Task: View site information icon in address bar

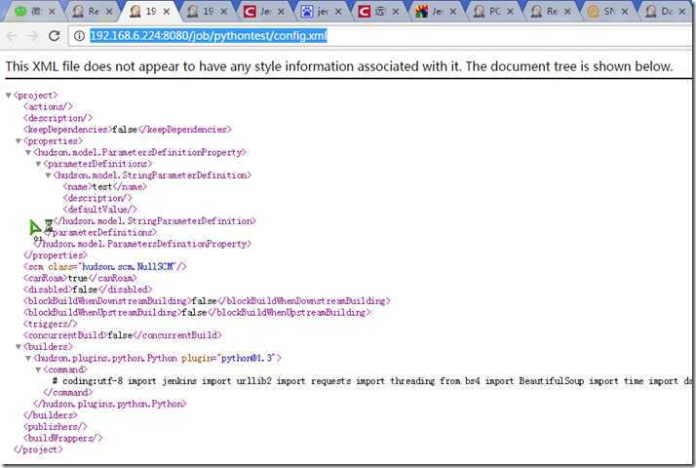Action: [x=80, y=36]
